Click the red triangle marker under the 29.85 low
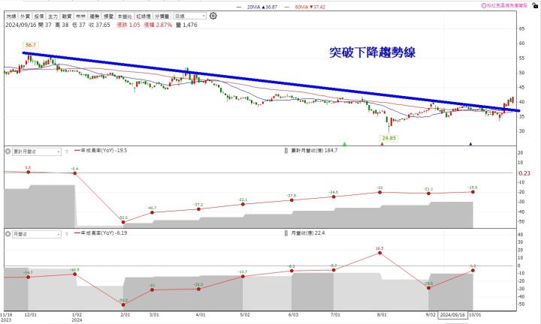This screenshot has height=324, width=541. (382, 144)
